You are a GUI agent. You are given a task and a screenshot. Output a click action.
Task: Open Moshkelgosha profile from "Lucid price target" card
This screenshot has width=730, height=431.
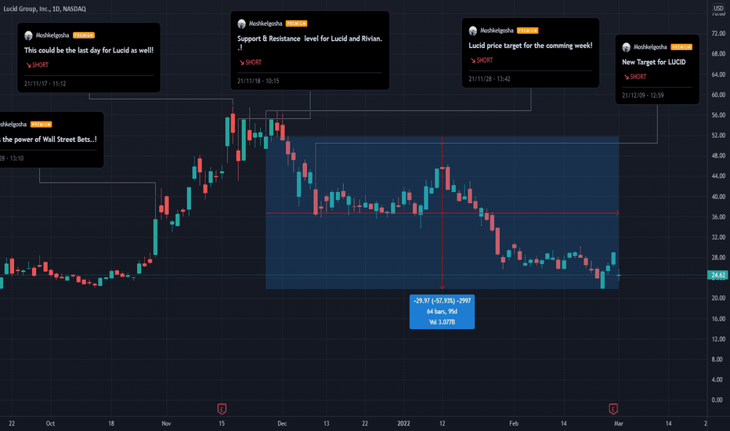pos(497,31)
